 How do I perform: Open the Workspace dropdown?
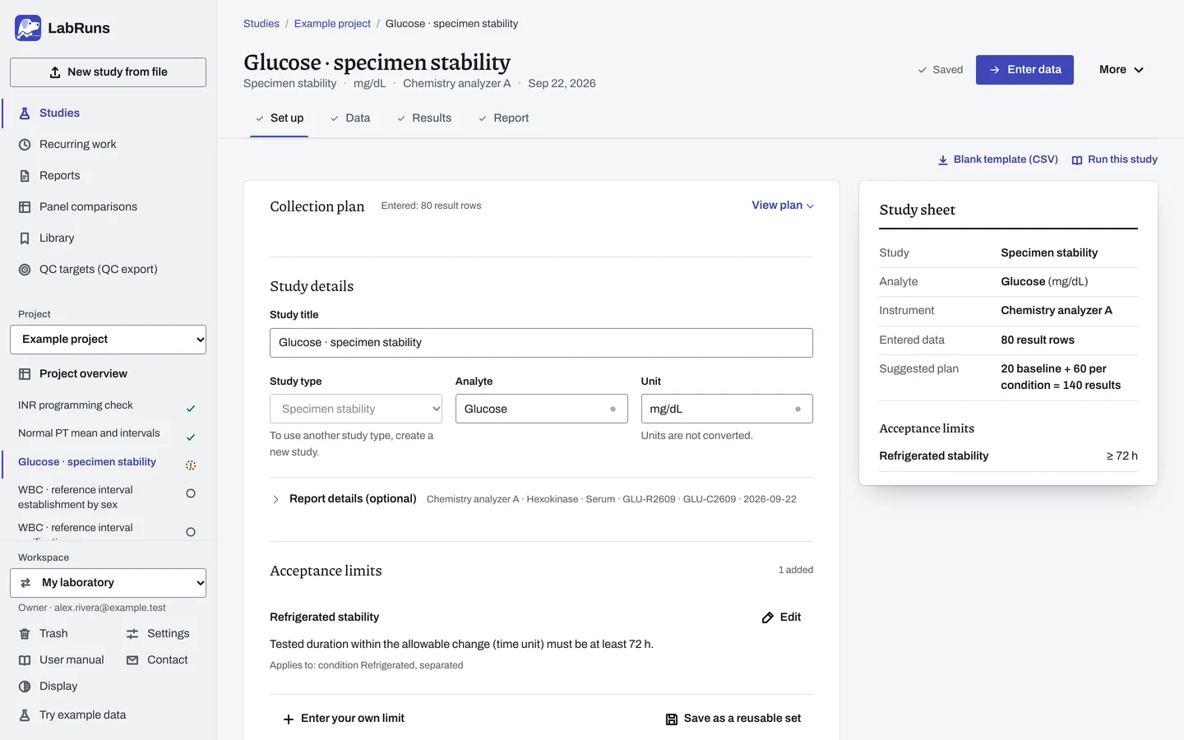pos(108,583)
